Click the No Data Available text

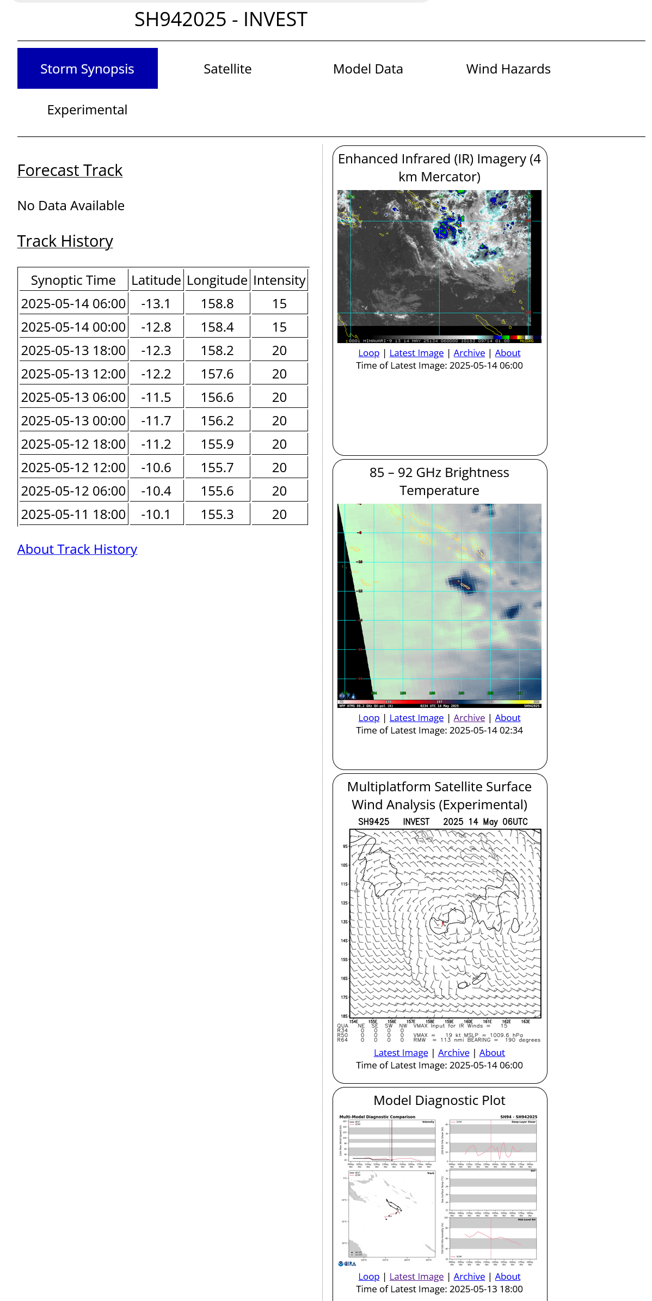[71, 205]
